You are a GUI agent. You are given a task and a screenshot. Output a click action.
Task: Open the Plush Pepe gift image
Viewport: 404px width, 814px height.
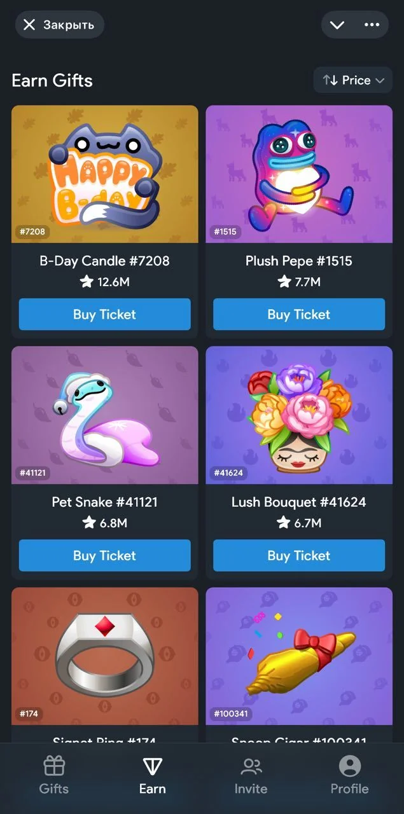pyautogui.click(x=299, y=174)
